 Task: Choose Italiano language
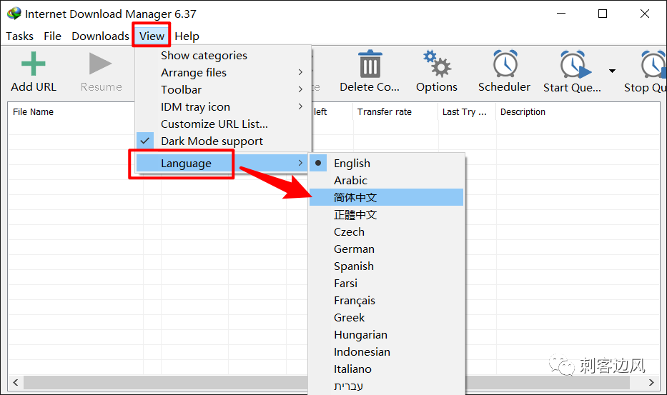tap(386, 369)
